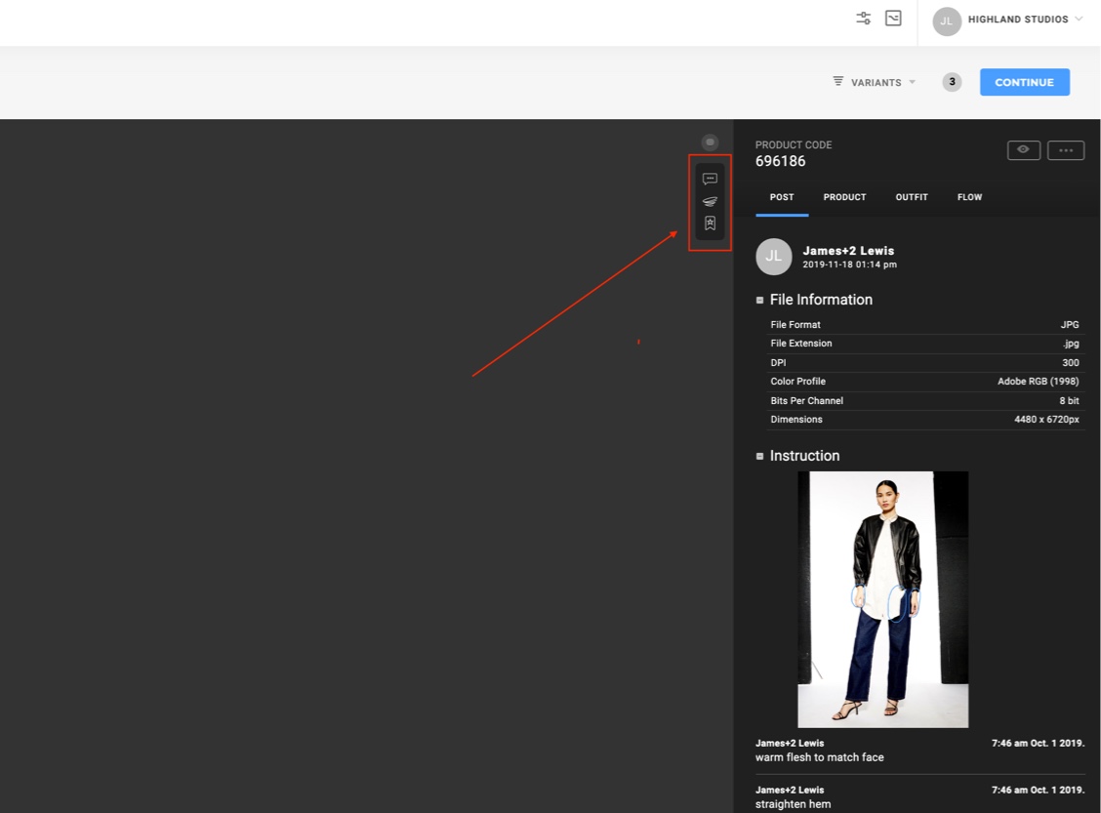Open the Variants dropdown
The image size is (1101, 813).
[x=876, y=83]
